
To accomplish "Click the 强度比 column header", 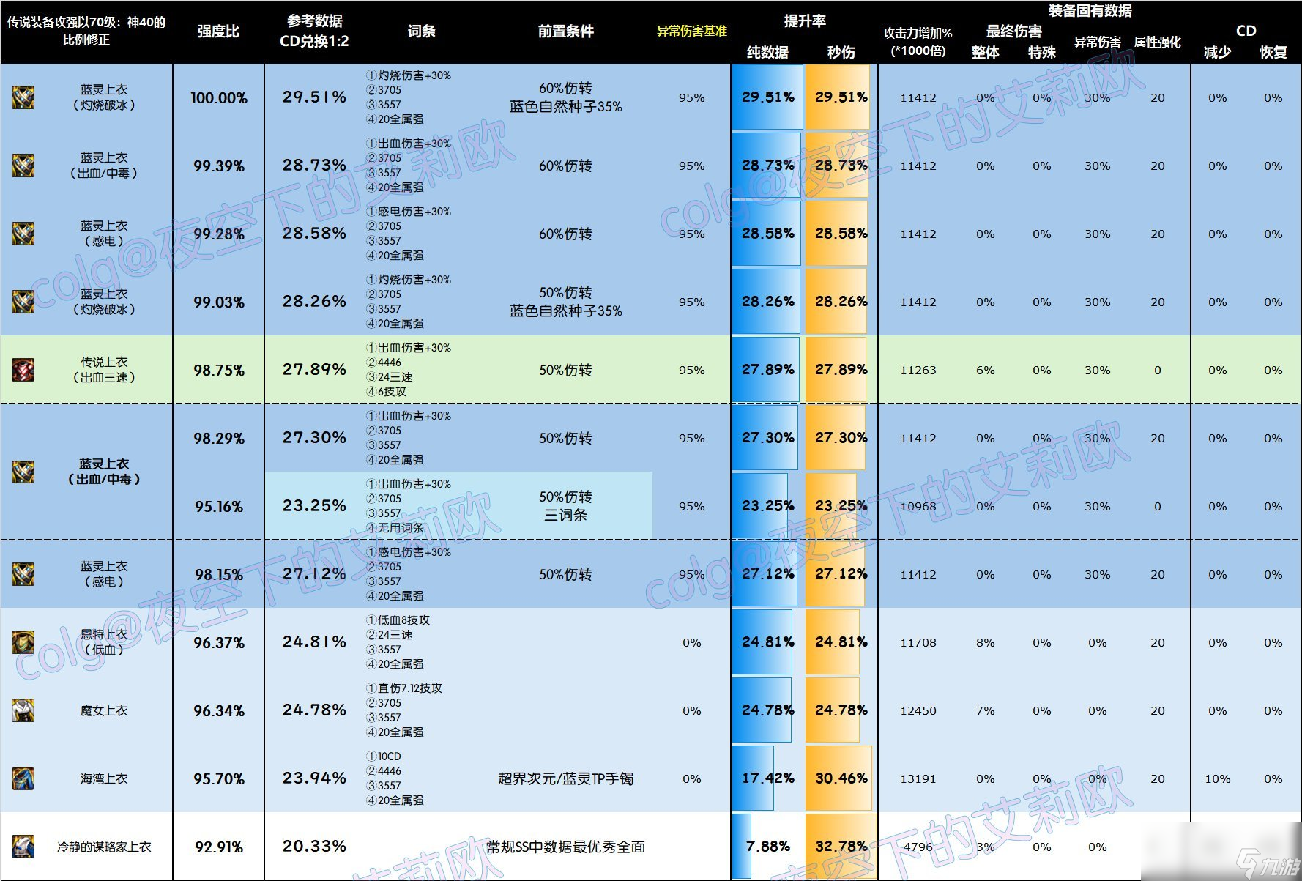I will [218, 31].
